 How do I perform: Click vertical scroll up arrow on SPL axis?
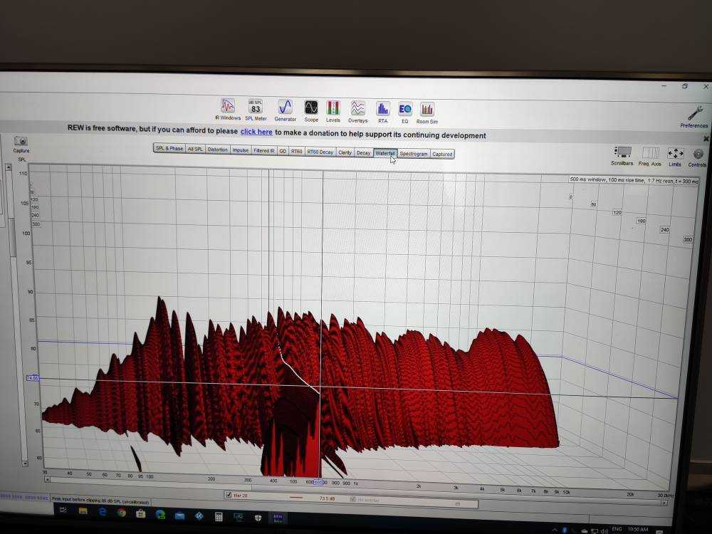click(8, 167)
